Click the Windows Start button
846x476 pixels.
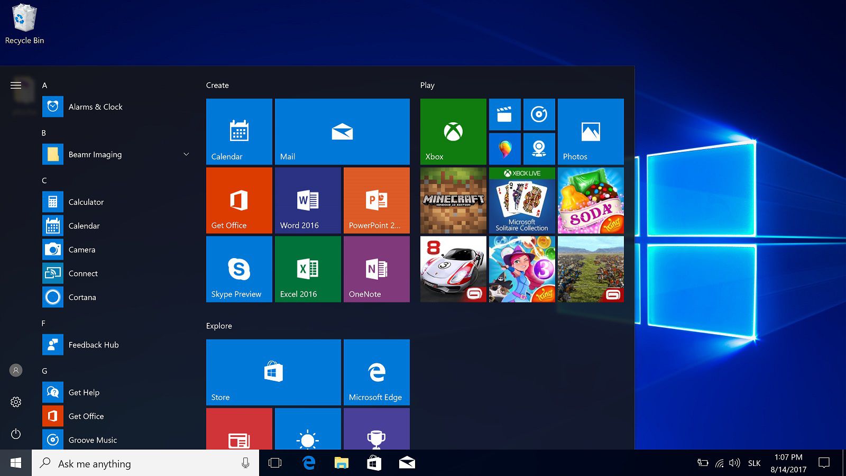[16, 463]
